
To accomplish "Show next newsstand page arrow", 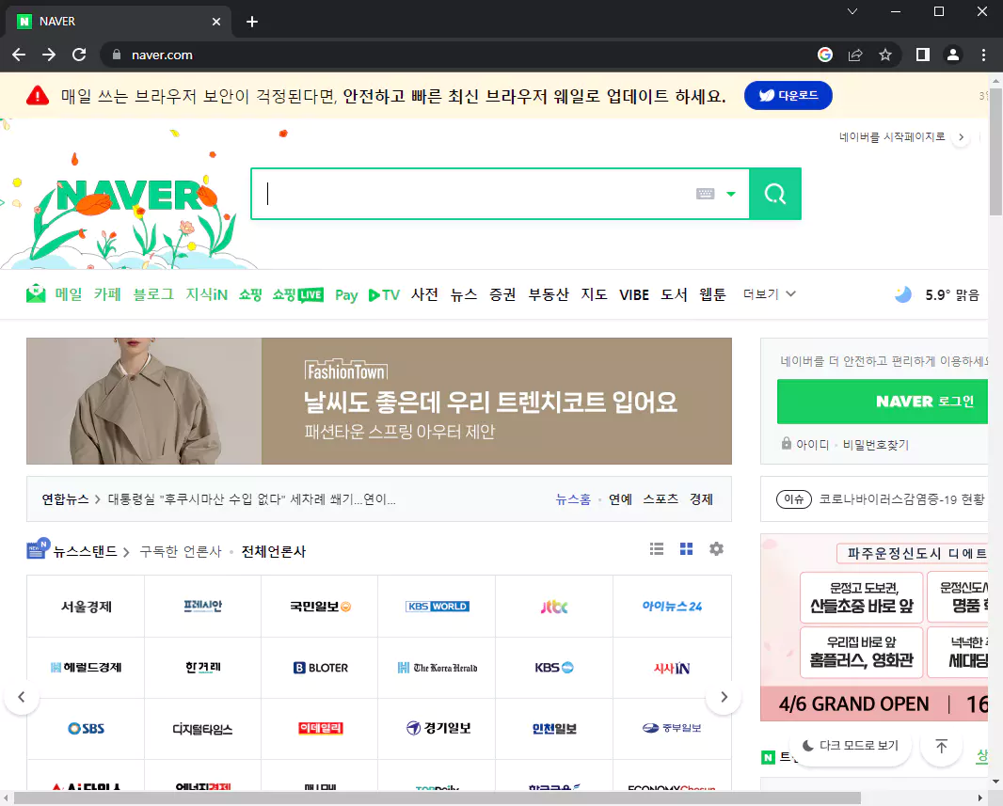I will point(724,697).
